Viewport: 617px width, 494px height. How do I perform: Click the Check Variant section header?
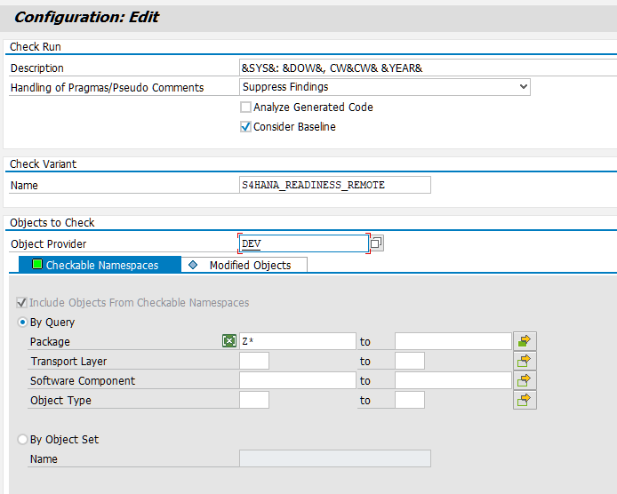click(44, 164)
